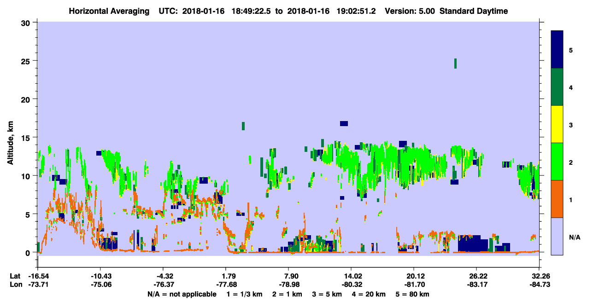Click the yellow level 3 color swatch
This screenshot has width=599, height=307.
coord(557,124)
